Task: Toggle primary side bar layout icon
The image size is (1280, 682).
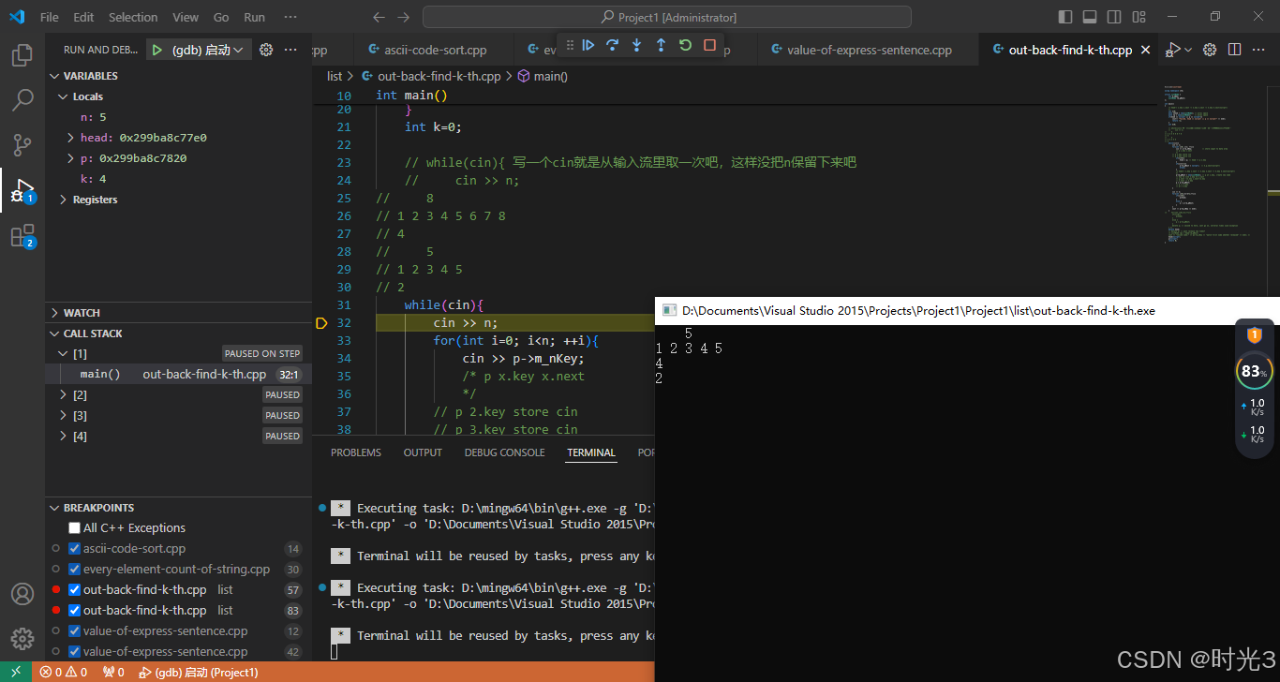Action: pos(1065,17)
